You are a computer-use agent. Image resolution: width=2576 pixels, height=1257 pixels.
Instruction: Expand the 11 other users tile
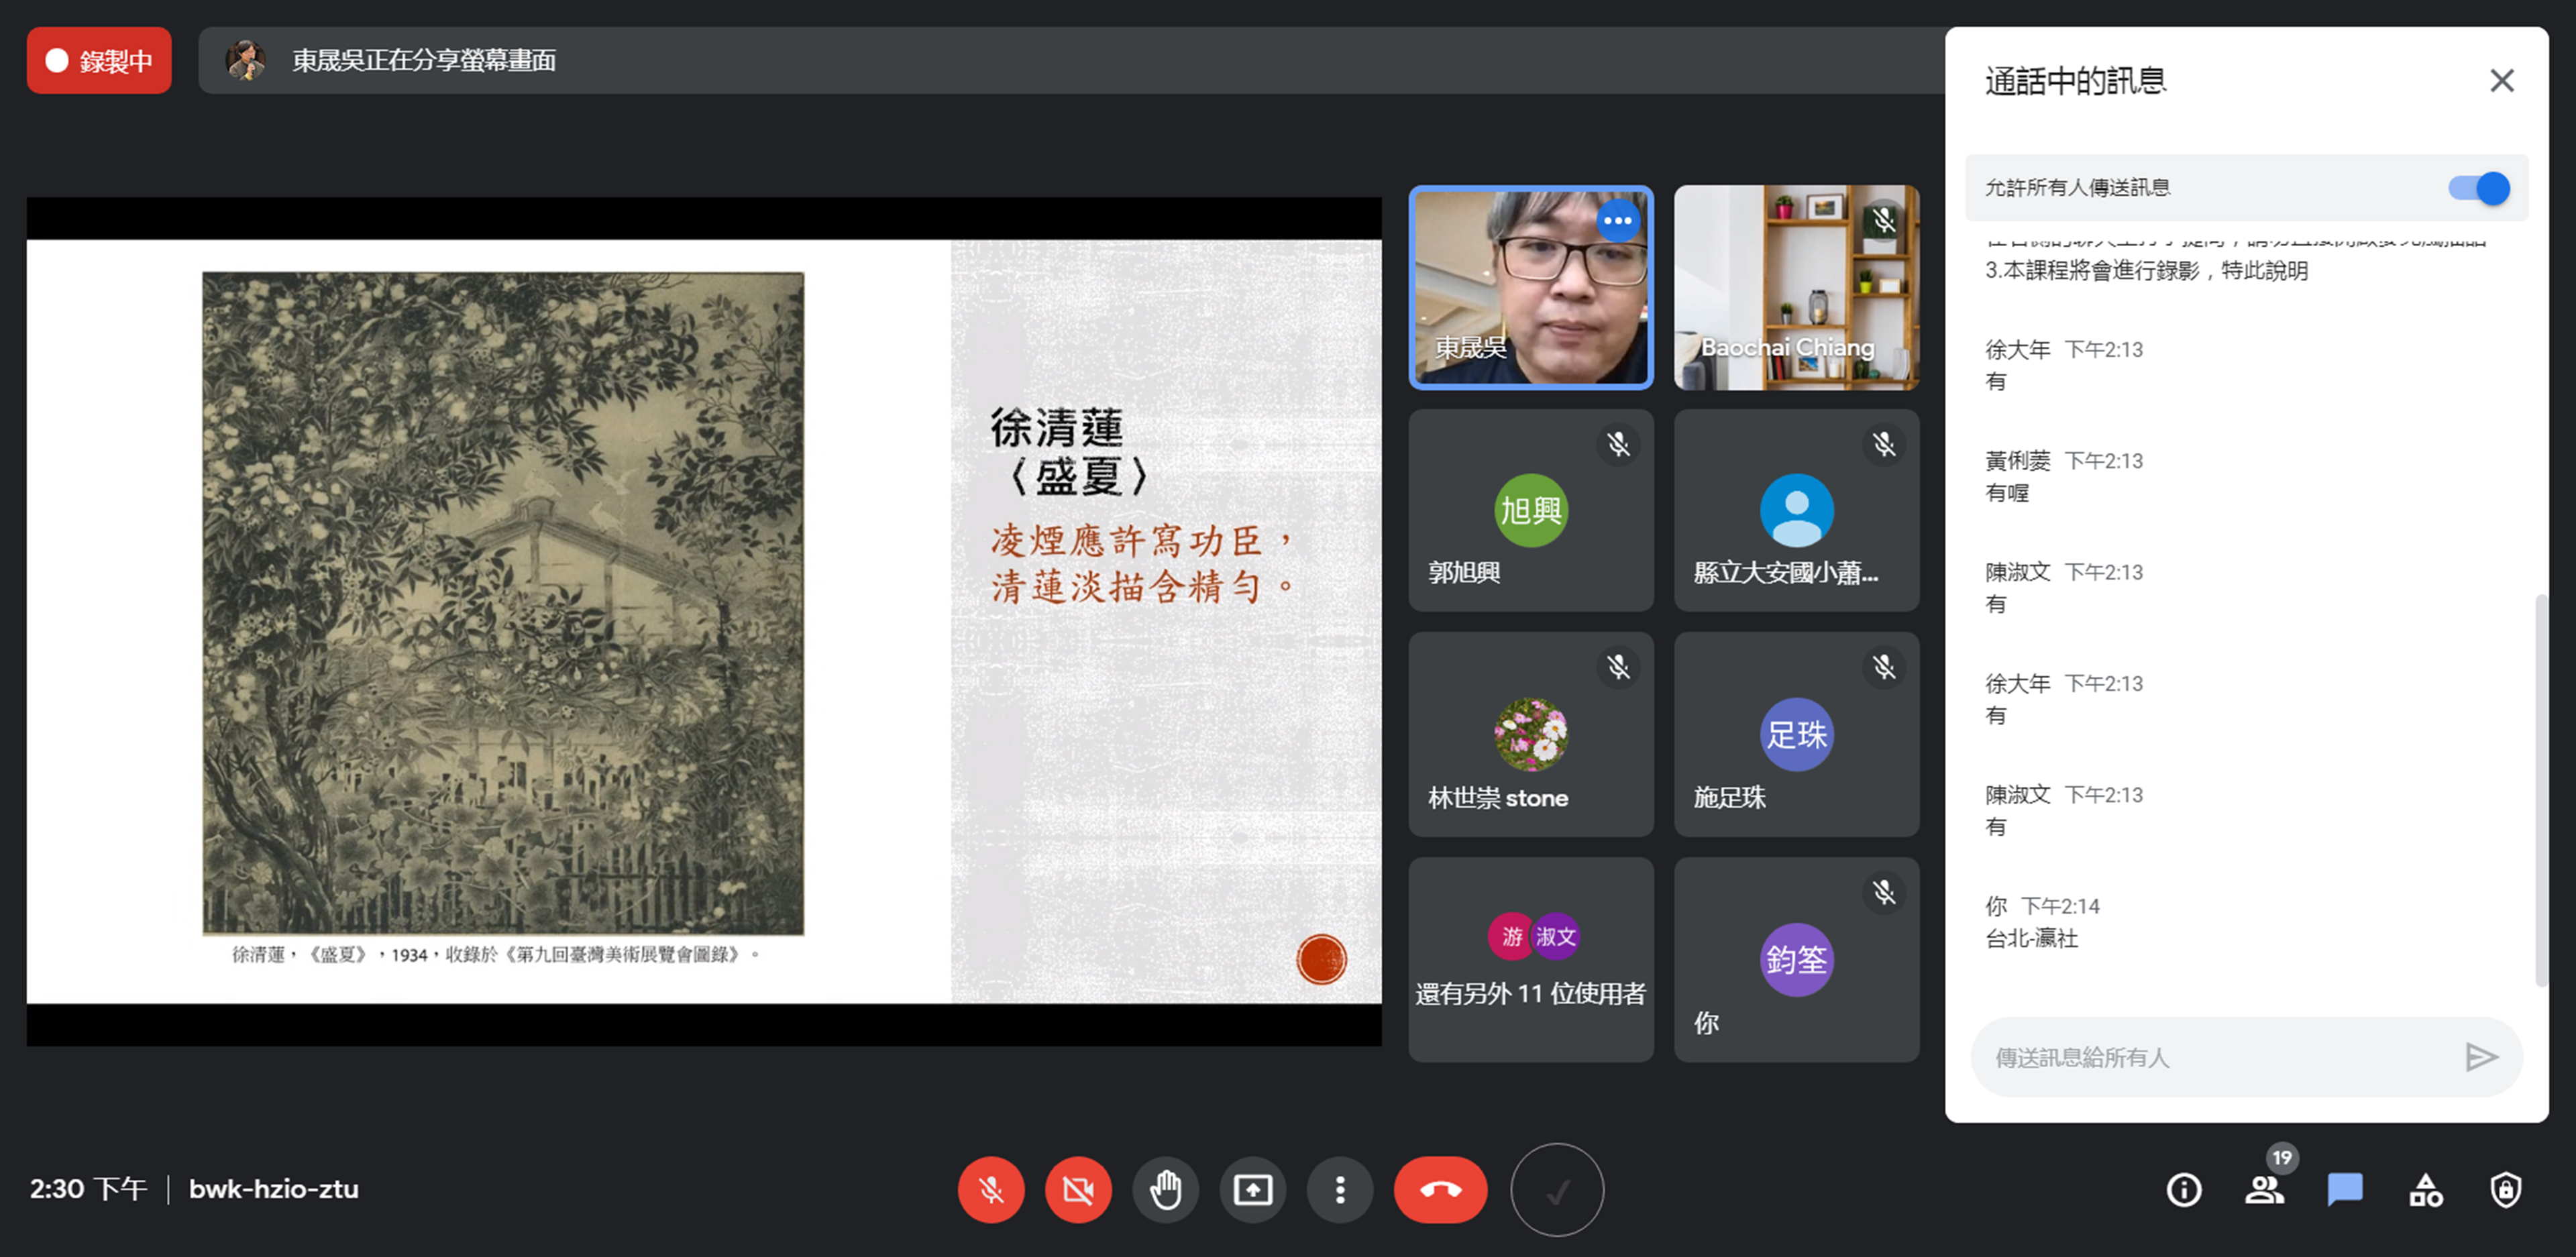[1530, 959]
